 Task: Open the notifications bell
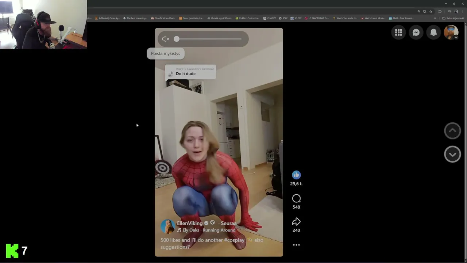[x=433, y=33]
